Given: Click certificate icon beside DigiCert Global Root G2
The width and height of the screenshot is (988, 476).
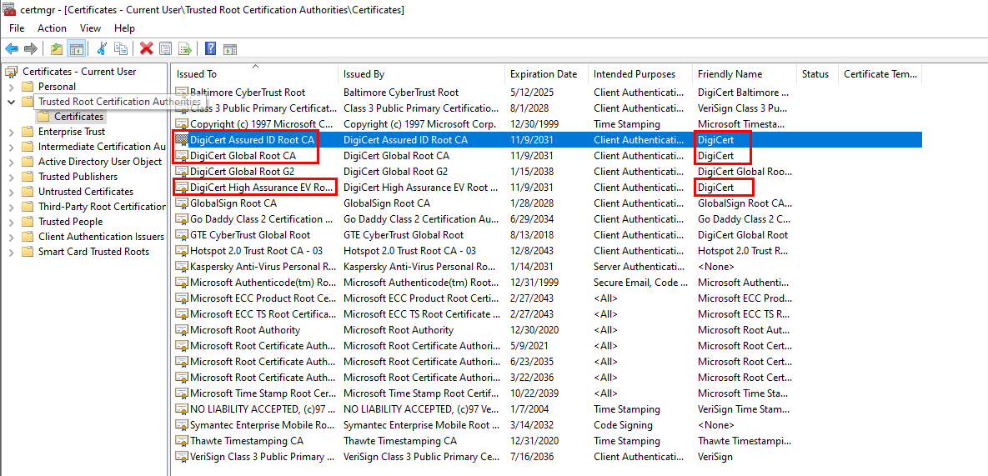Looking at the screenshot, I should 182,171.
